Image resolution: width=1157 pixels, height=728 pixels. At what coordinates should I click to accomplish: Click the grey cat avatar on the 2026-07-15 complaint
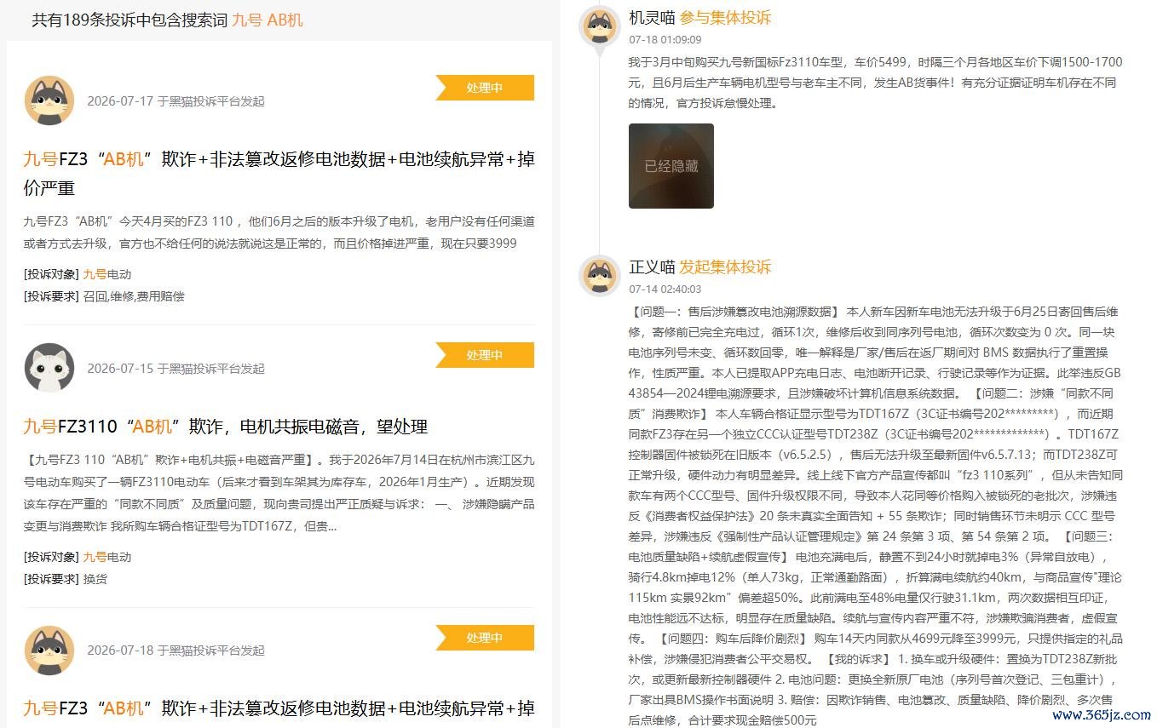coord(49,368)
